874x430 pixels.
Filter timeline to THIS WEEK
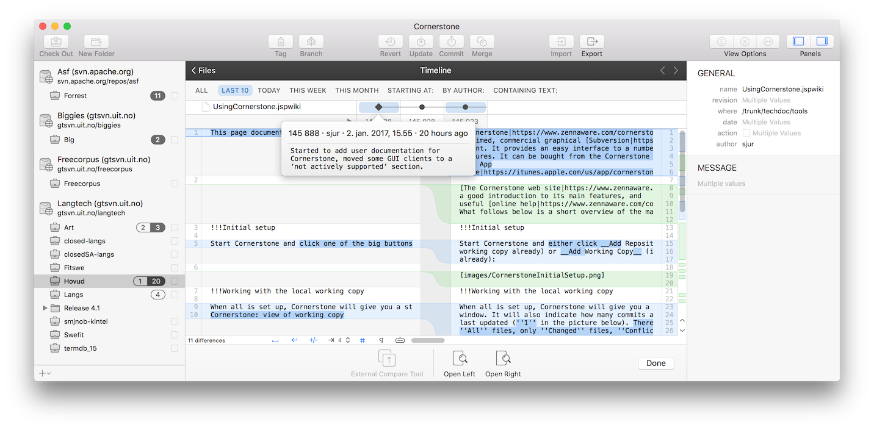pos(308,90)
